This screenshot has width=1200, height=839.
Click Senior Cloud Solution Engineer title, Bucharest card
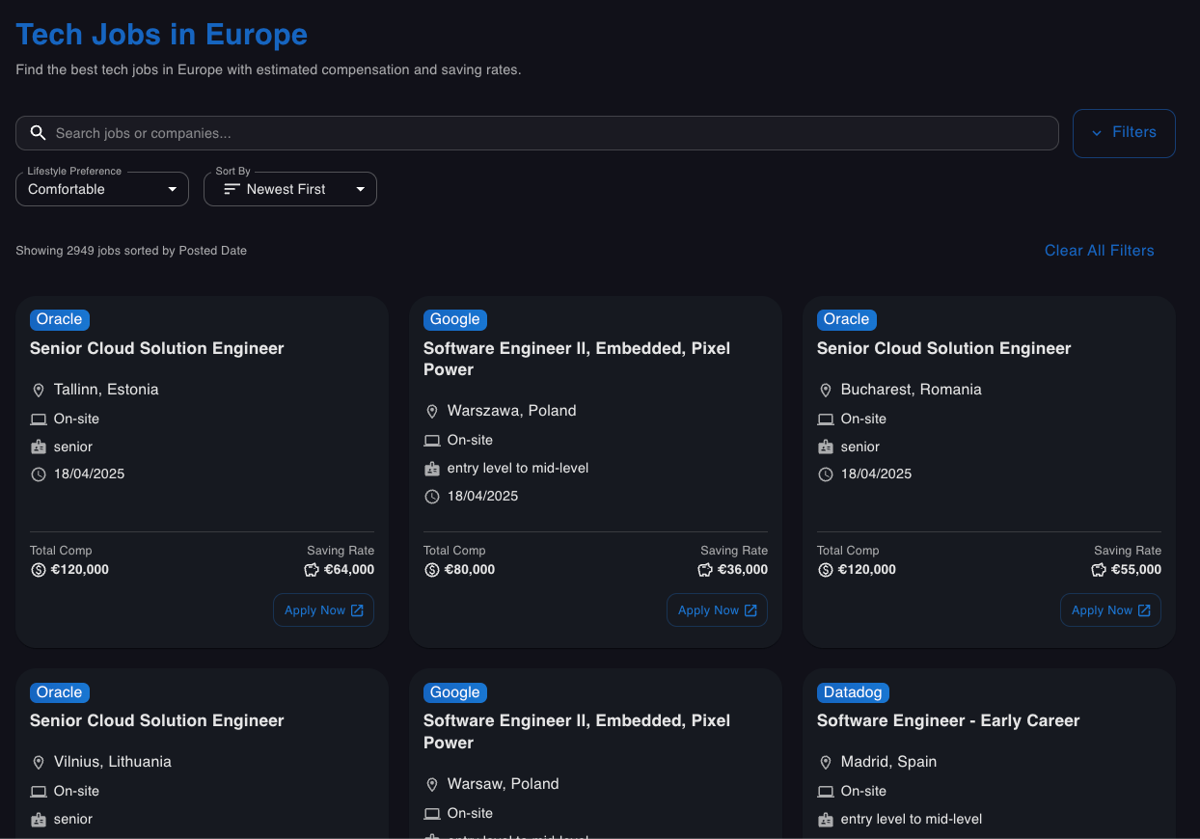(944, 348)
